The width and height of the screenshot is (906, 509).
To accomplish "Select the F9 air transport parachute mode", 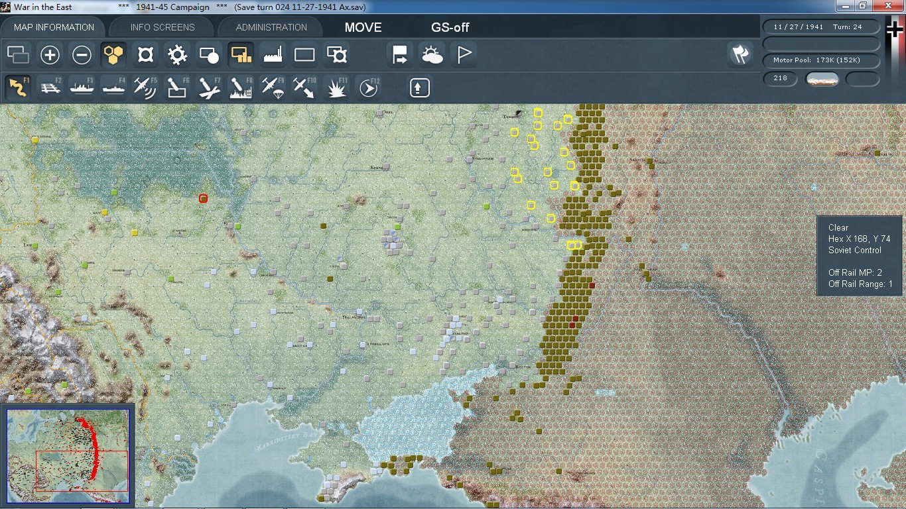I will pyautogui.click(x=273, y=87).
